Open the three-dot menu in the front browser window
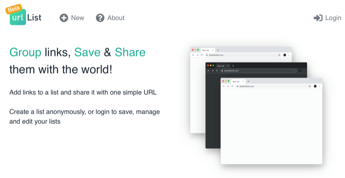Viewport: 345px width, 178px height. (319, 86)
